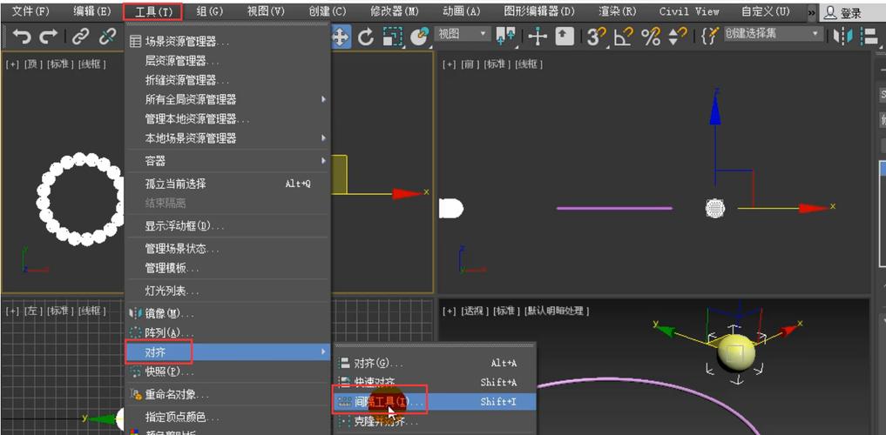Open the 视图 reference coordinate dropdown
This screenshot has height=435, width=886.
click(x=462, y=34)
